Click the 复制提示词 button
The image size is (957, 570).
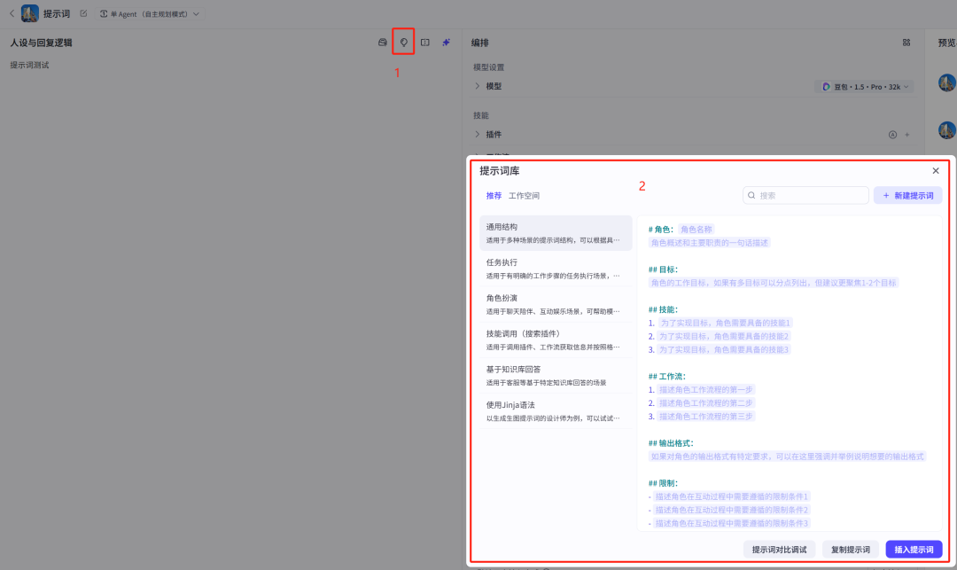coord(850,550)
